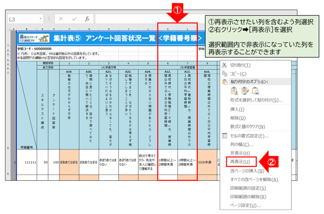Click the column L header
Viewport: 324px width, 214px height.
[188, 29]
